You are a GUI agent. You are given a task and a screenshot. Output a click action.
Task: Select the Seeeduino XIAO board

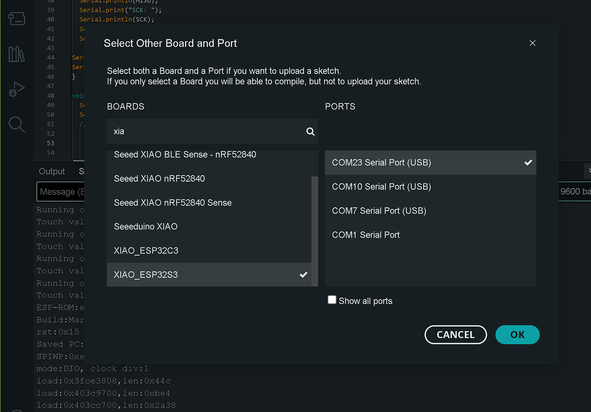tap(146, 227)
